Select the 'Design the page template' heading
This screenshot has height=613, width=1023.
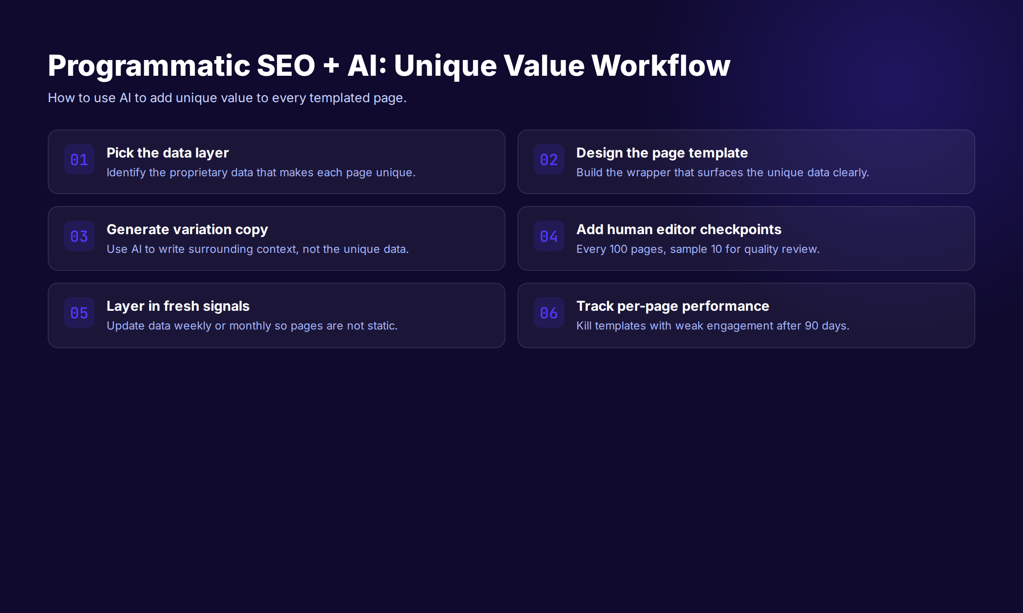(x=662, y=153)
